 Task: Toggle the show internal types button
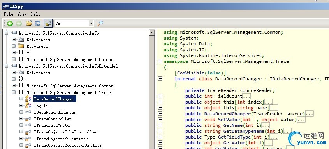(48, 23)
